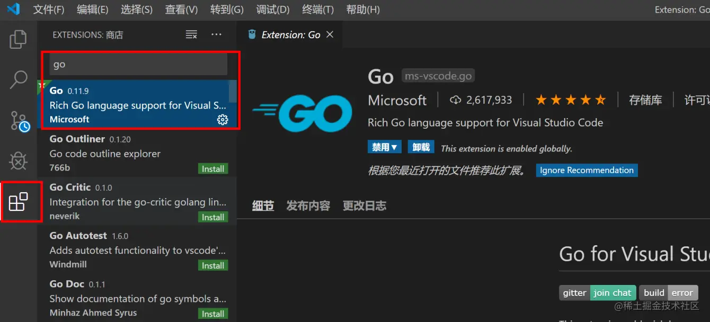Switch to the 更改日志 tab
The image size is (710, 322).
coord(365,205)
